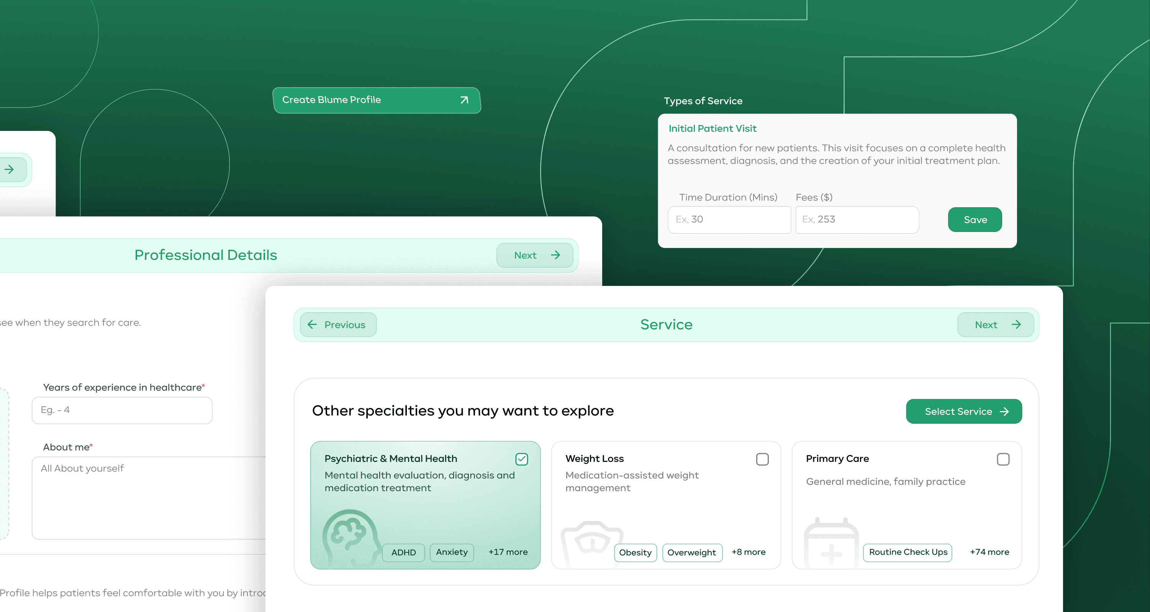The image size is (1150, 612).
Task: Click the 'Other specialties you may want to explore' heading
Action: tap(462, 411)
